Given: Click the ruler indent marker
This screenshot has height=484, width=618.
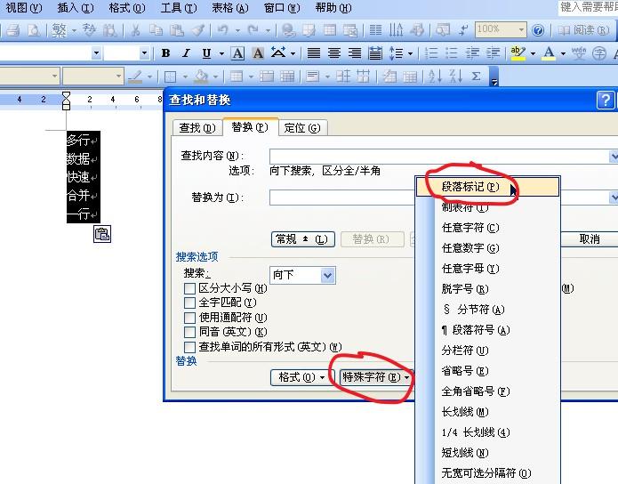Looking at the screenshot, I should click(x=66, y=101).
